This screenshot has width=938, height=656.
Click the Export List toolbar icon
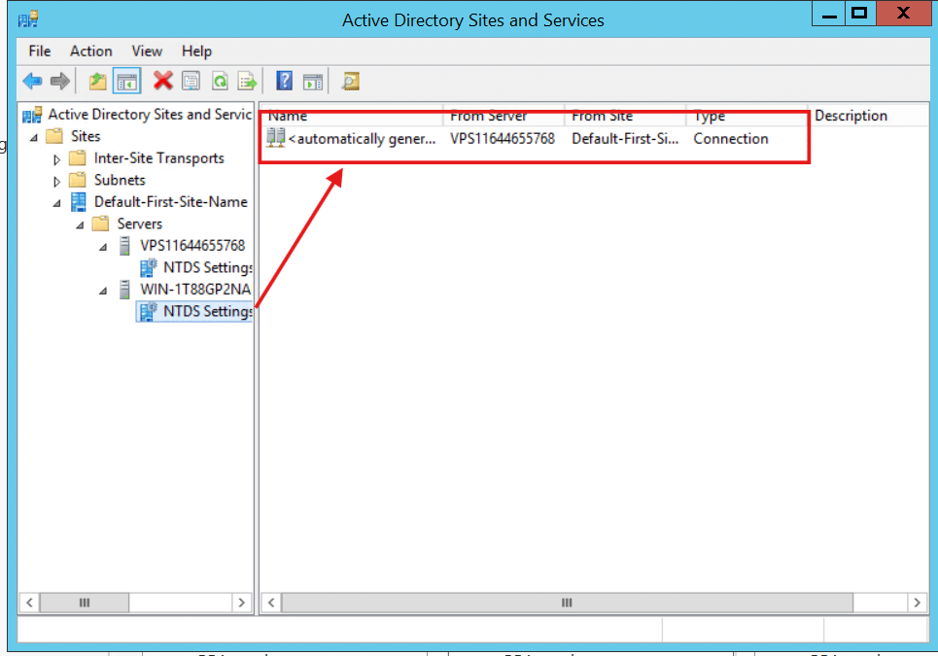click(247, 81)
